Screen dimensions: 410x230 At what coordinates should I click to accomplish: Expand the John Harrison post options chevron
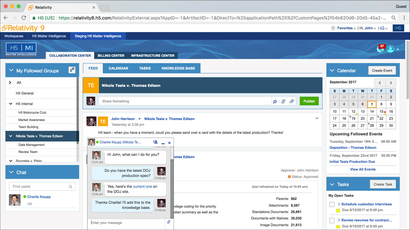(x=317, y=119)
